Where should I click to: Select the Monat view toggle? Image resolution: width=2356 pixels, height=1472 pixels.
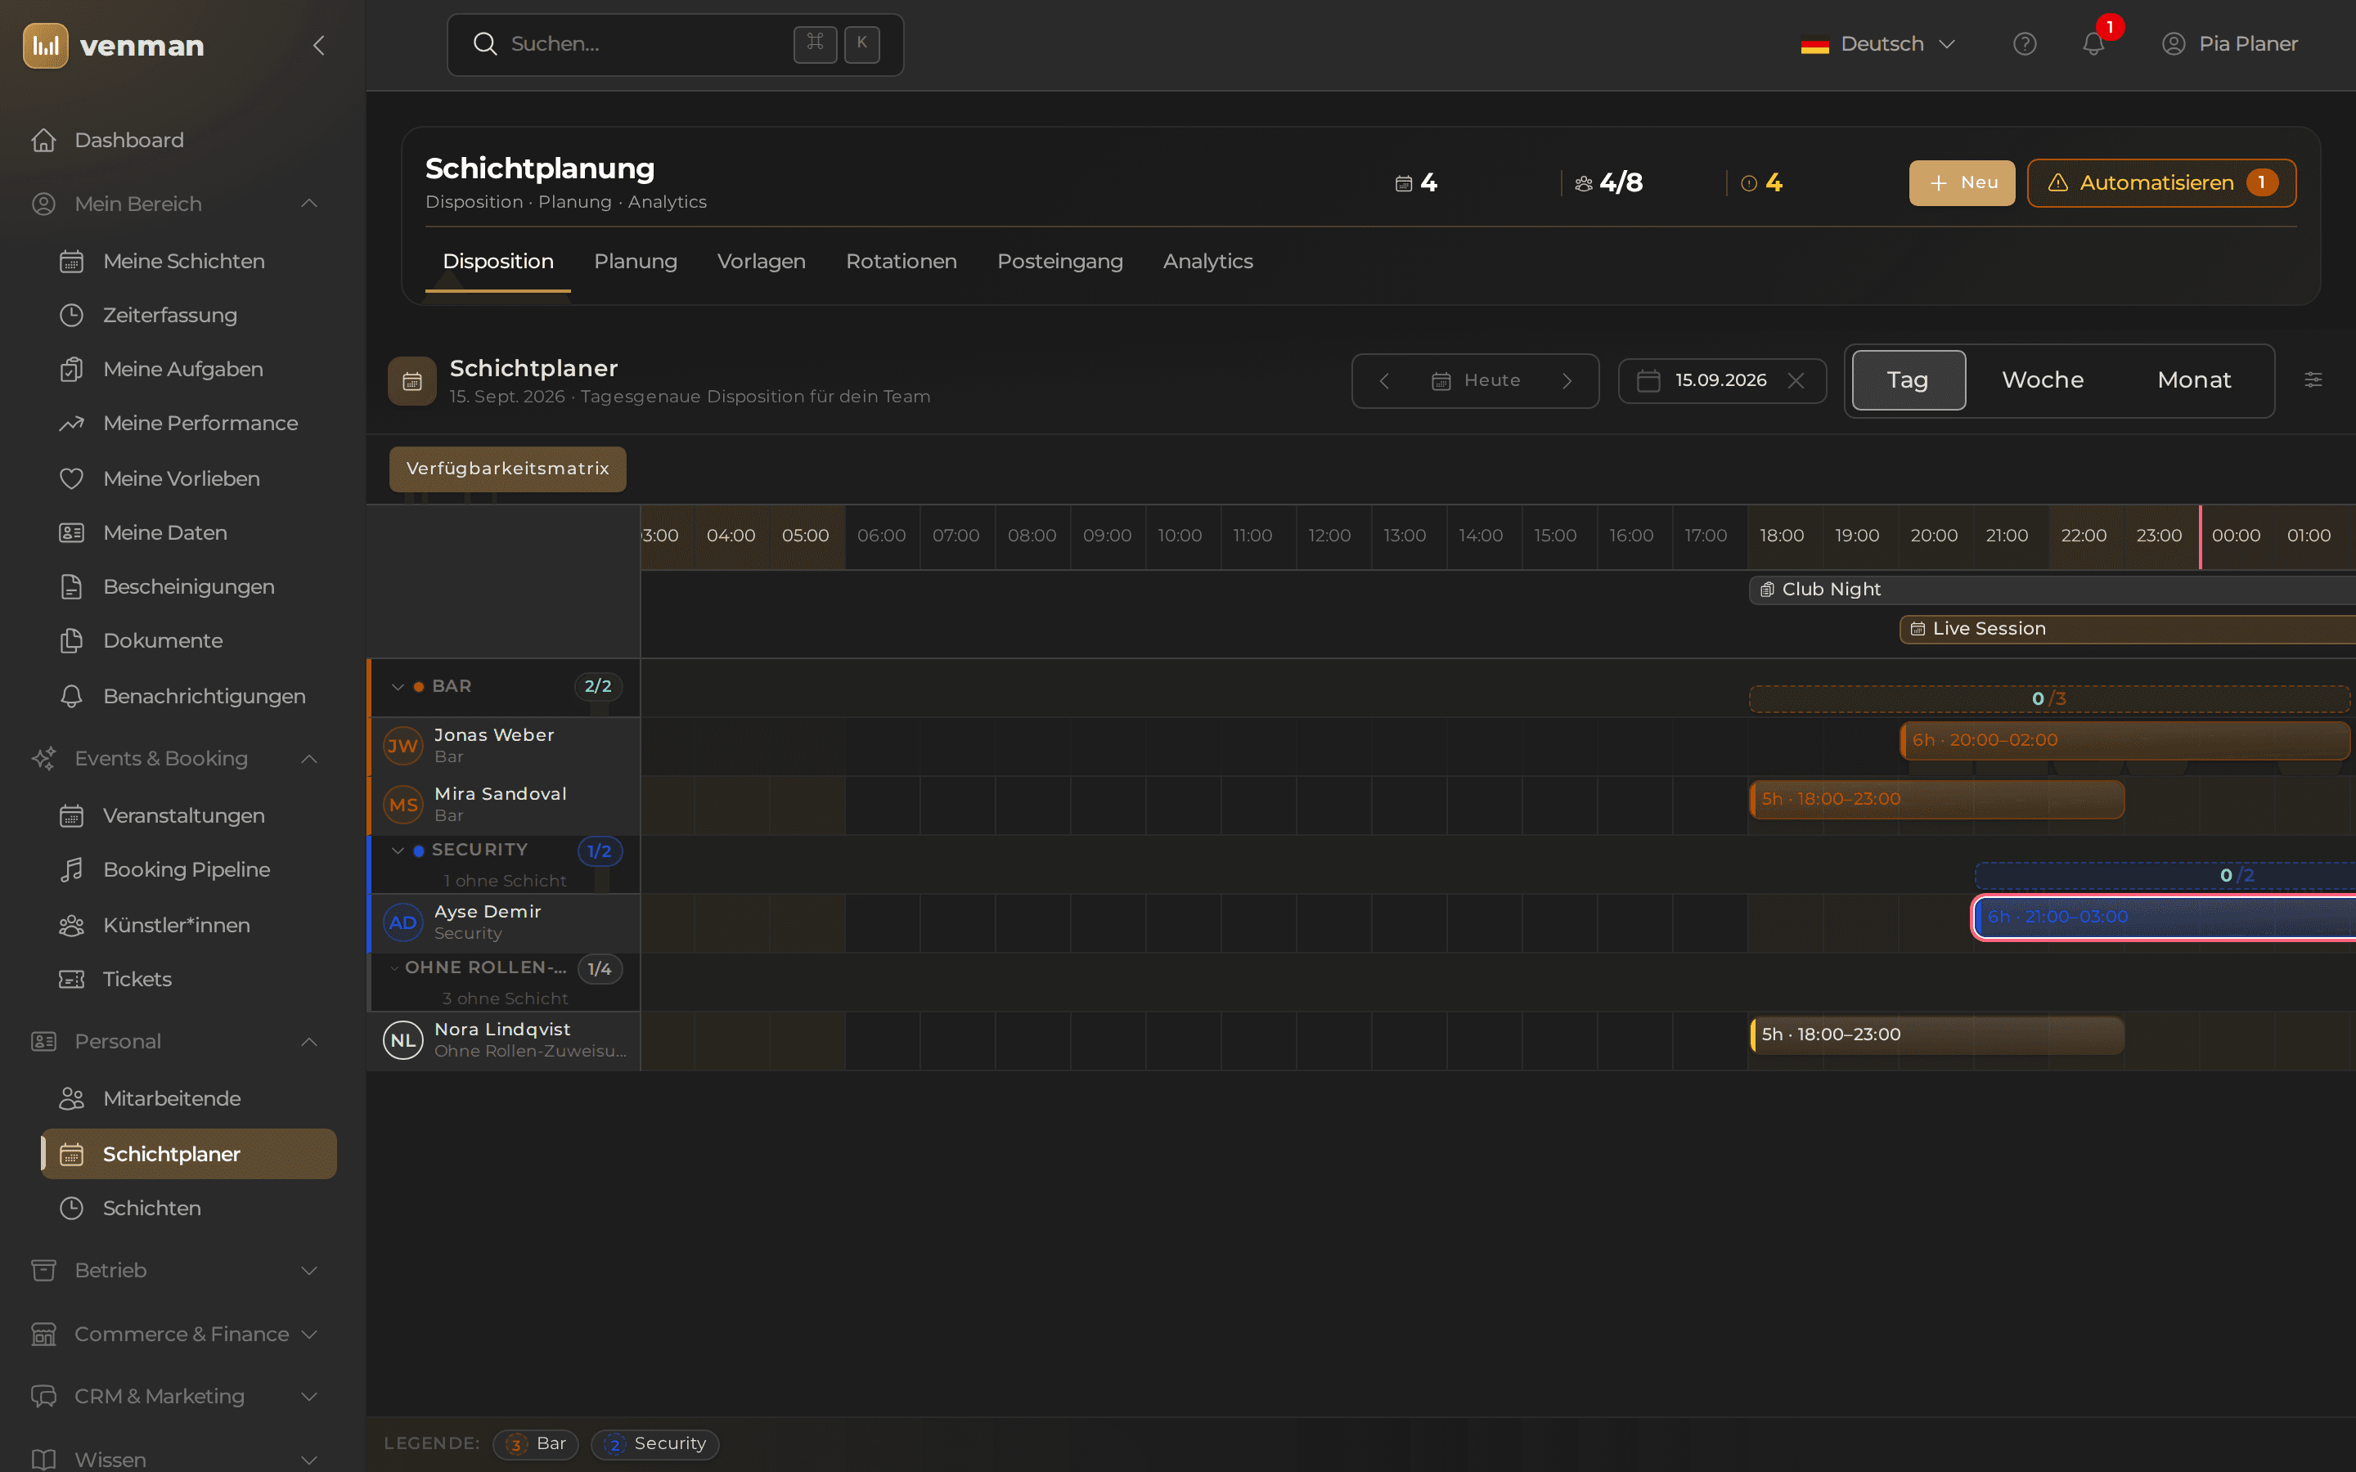point(2193,379)
